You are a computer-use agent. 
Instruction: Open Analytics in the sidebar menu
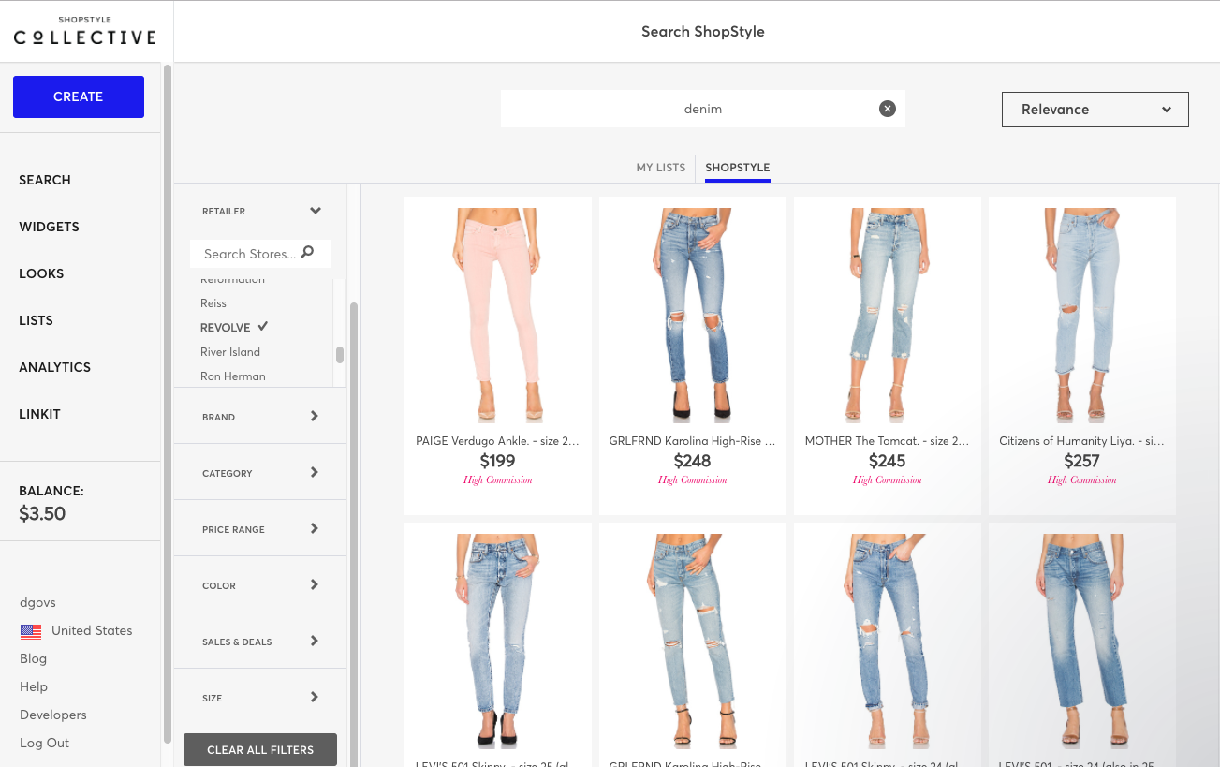click(x=55, y=367)
